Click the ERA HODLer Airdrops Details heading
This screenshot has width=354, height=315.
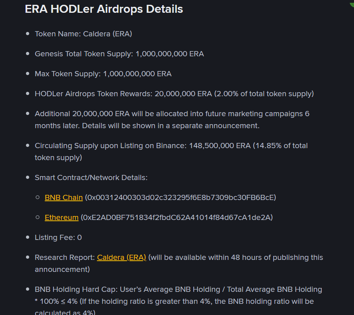(x=104, y=9)
